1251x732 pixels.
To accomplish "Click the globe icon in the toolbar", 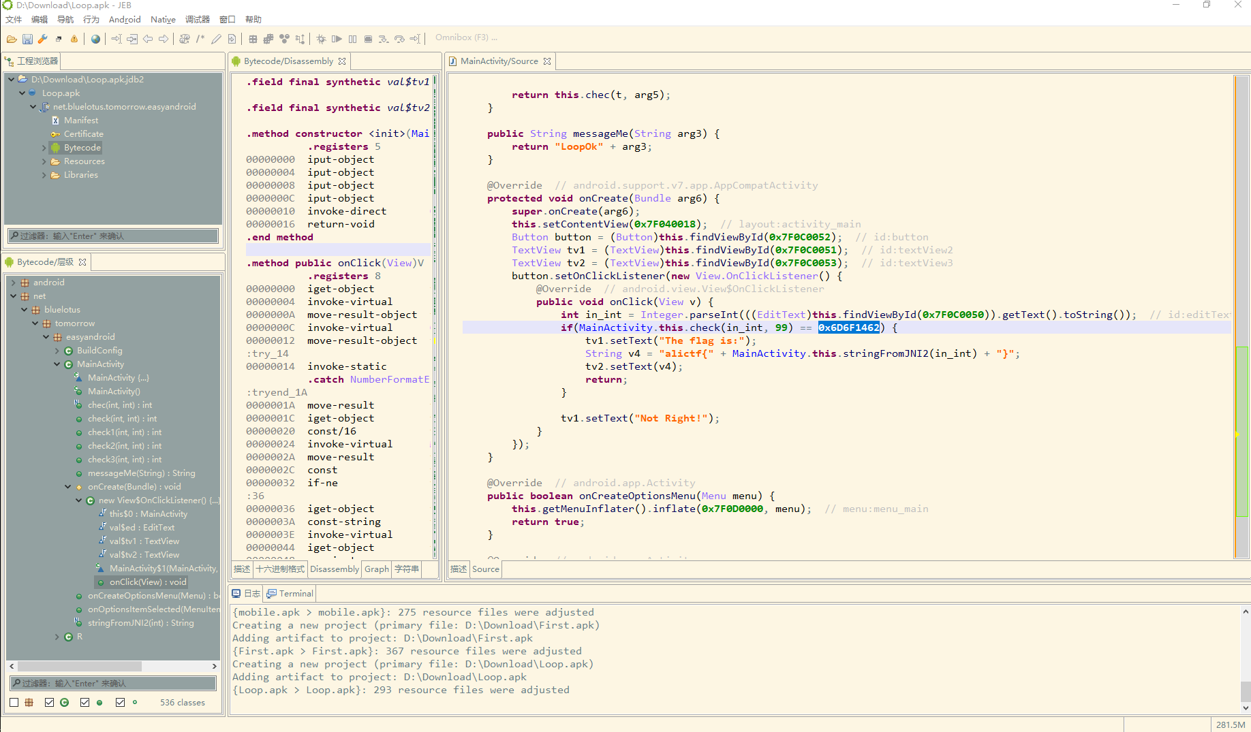I will 95,38.
